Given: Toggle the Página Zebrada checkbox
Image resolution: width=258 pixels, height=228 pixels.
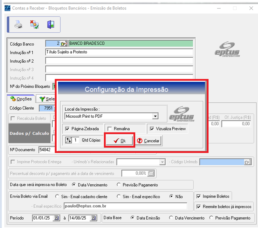Looking at the screenshot, I should 68,129.
